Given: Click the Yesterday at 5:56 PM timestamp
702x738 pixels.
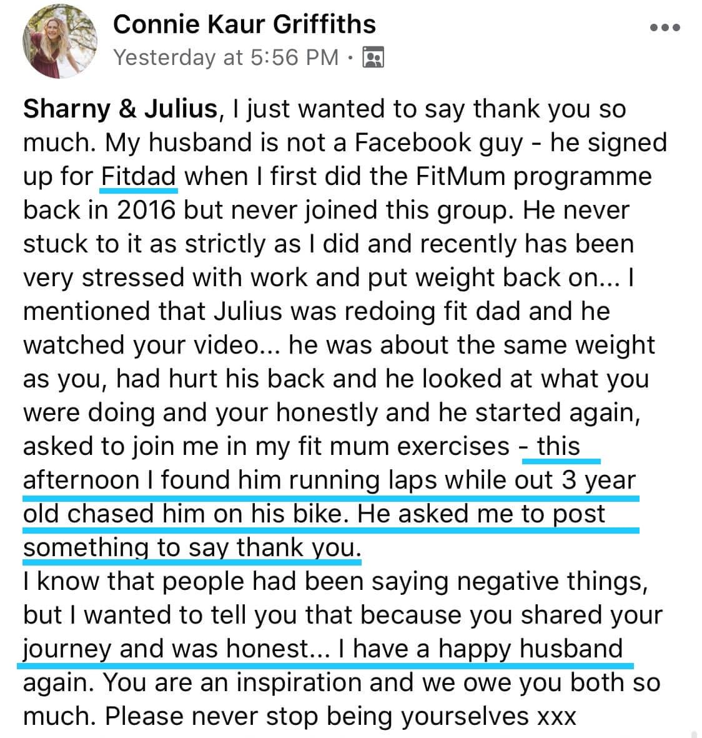Looking at the screenshot, I should [226, 57].
